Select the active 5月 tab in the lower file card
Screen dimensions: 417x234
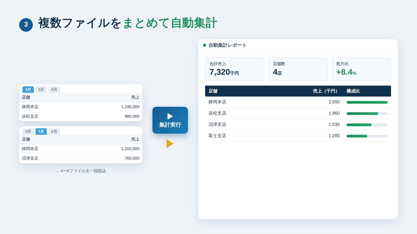[x=41, y=131]
